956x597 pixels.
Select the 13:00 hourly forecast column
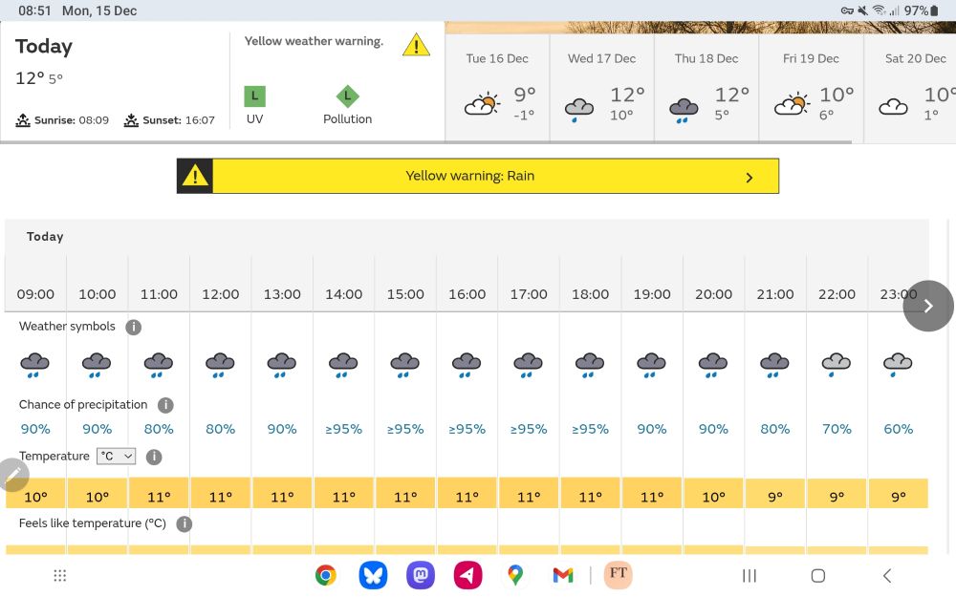click(x=281, y=294)
